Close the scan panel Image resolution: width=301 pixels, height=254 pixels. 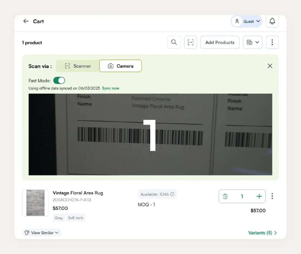coord(270,66)
